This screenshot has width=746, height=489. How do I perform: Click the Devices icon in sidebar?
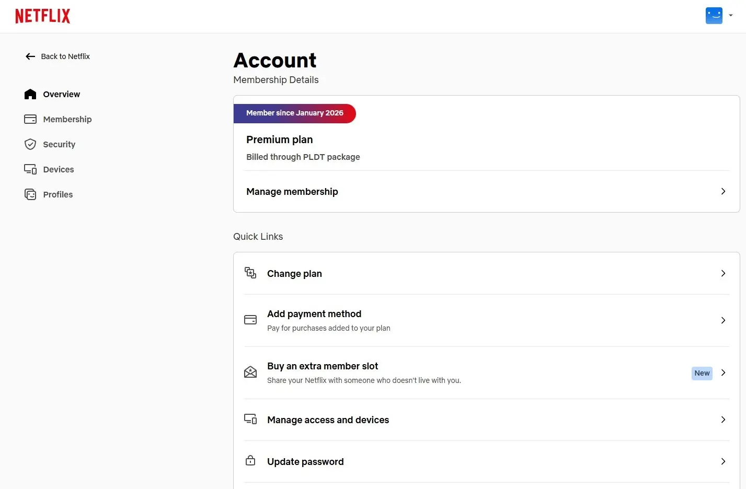(x=30, y=169)
